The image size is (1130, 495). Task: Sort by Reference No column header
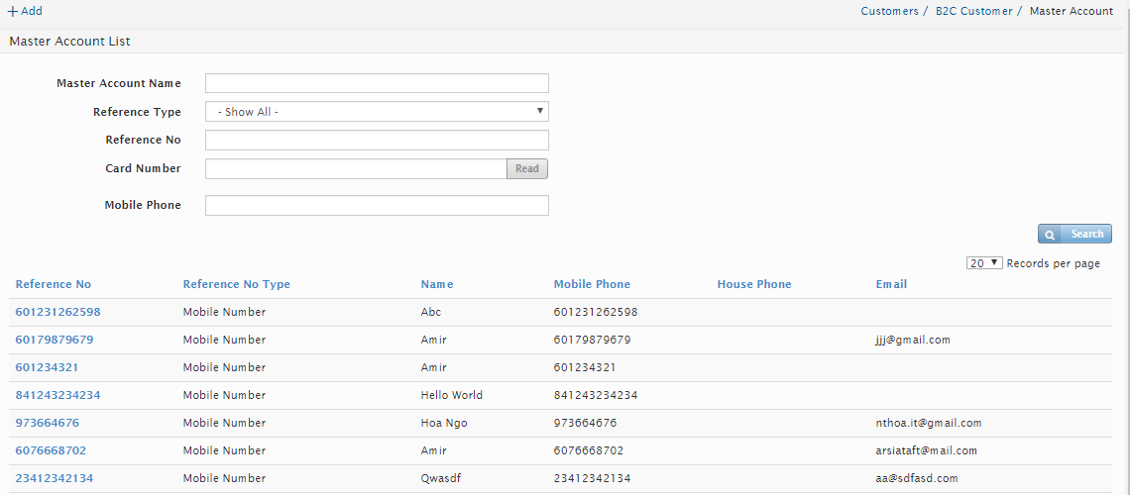click(54, 284)
